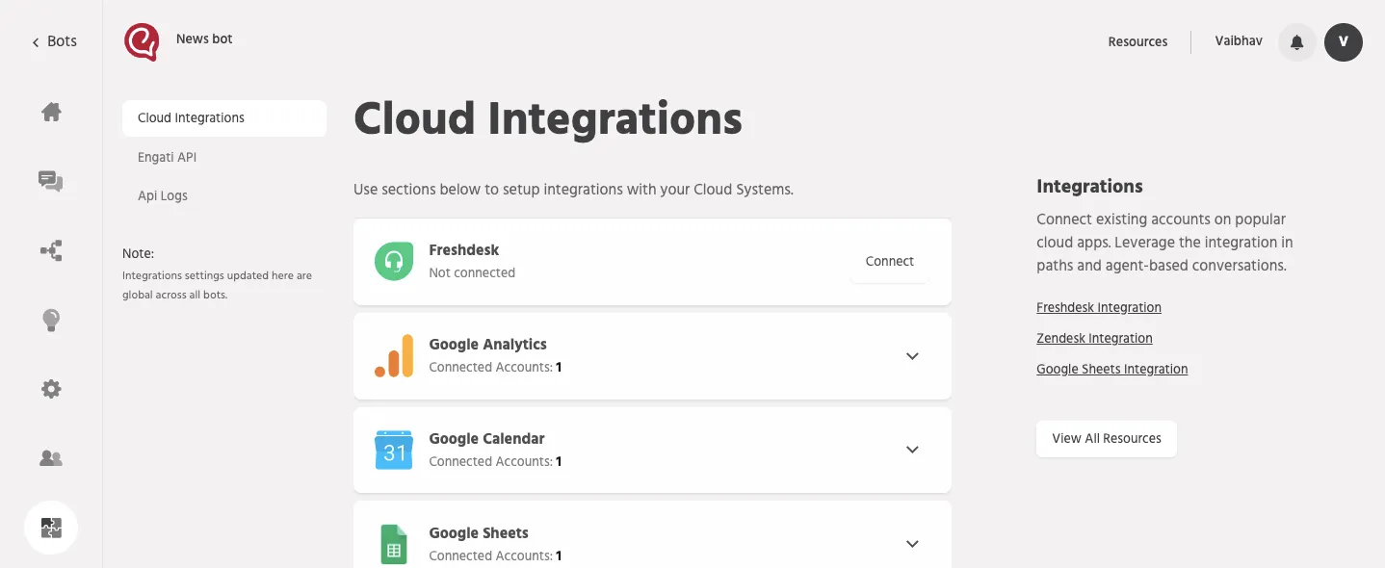
Task: Click the News bot name
Action: [204, 39]
